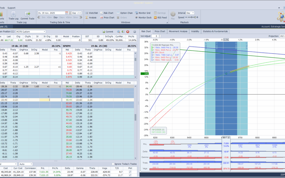Viewport: 285px width, 178px height.
Task: Click the red delete position icon
Action: click(128, 32)
